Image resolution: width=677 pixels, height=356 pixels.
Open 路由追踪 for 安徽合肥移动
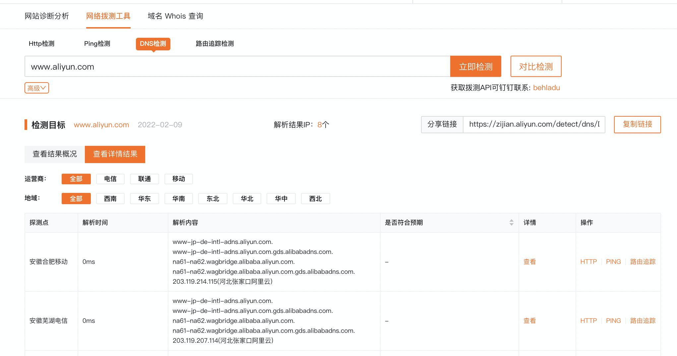point(643,262)
